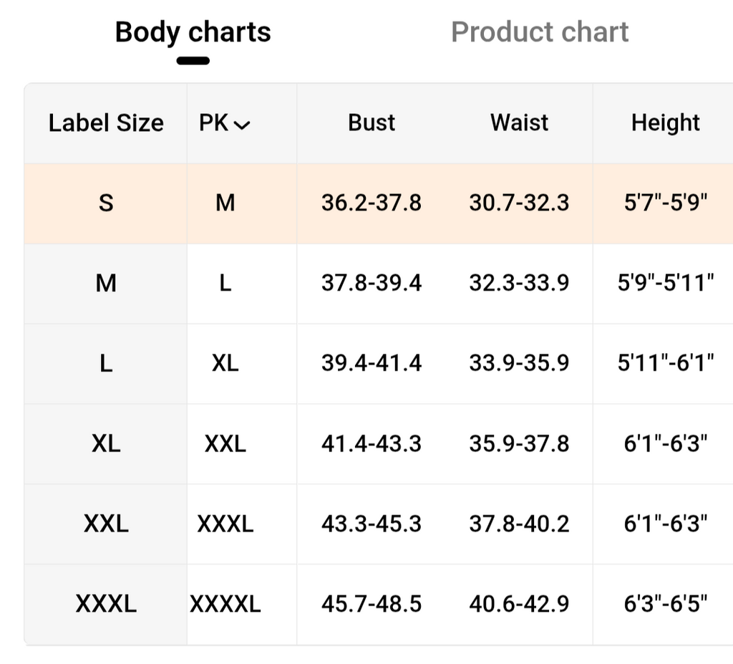
Task: Click bust measurement 36.2-37.8
Action: coord(372,203)
